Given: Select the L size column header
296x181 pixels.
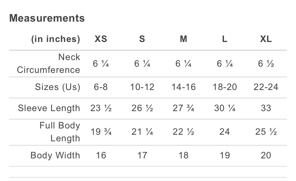Looking at the screenshot, I should [225, 39].
